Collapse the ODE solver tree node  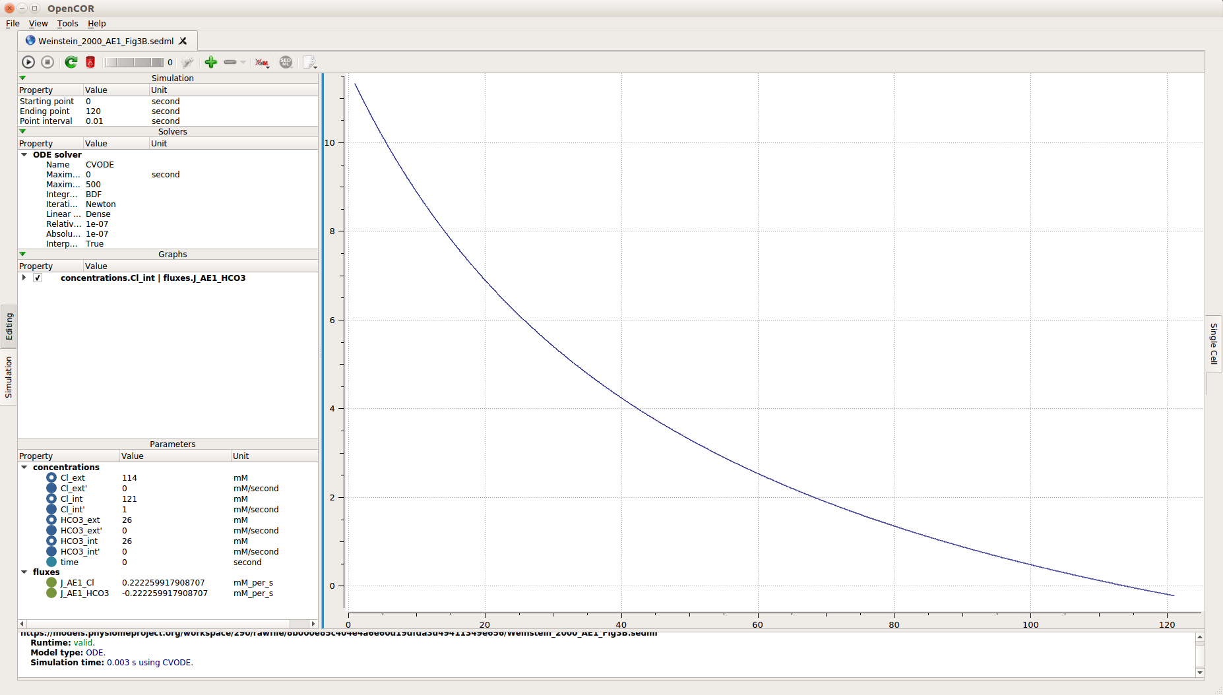(x=24, y=155)
